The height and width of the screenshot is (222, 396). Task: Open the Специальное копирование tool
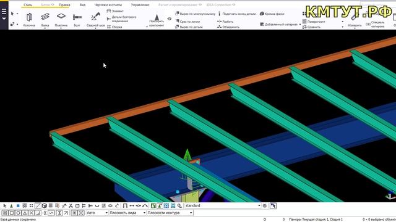click(376, 24)
